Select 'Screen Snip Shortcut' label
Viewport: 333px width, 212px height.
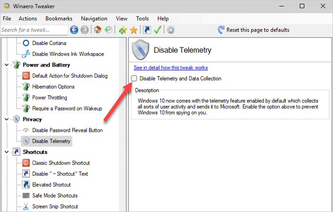coord(55,206)
